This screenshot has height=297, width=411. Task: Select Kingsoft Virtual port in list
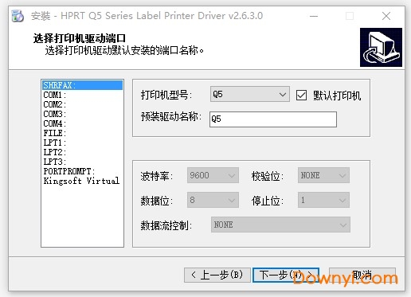pos(82,181)
